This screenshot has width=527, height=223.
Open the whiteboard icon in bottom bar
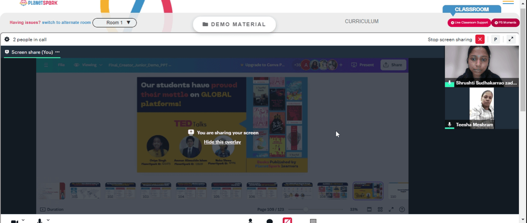313,221
